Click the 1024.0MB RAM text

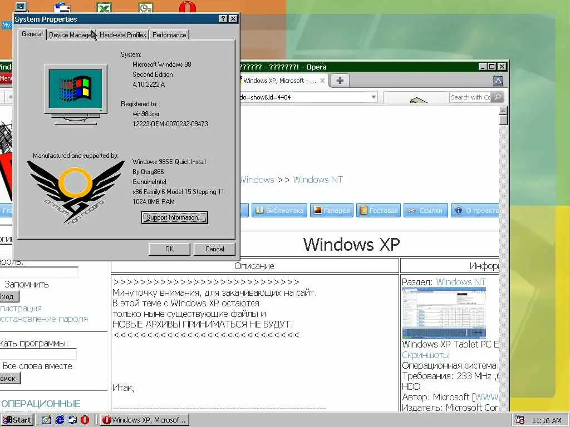(154, 201)
